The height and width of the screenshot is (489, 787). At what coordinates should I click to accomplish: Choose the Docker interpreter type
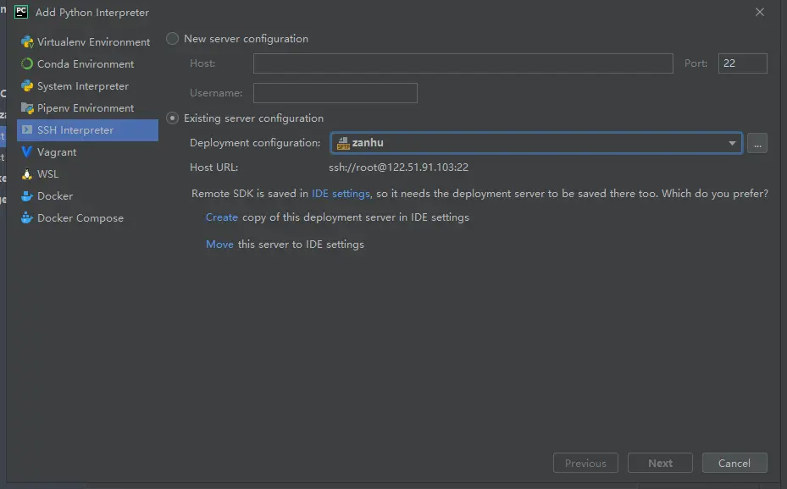pos(87,196)
